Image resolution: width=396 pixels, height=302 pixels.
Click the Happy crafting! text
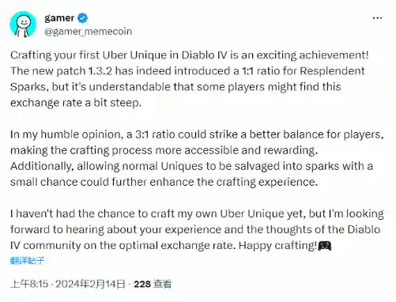(x=277, y=246)
